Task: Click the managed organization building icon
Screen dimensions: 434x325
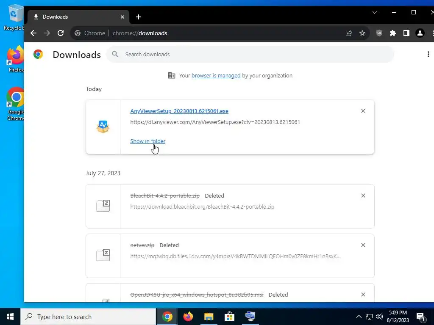Action: coord(172,75)
